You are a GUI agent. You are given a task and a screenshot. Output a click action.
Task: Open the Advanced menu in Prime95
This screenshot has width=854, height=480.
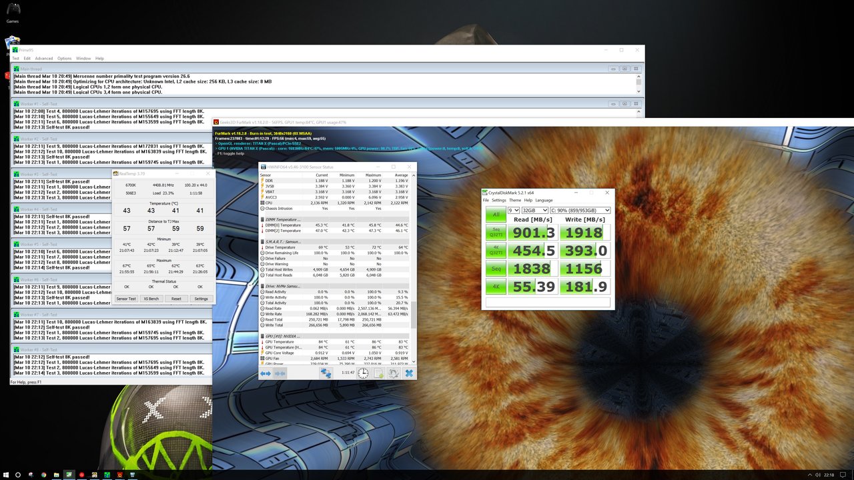point(44,59)
